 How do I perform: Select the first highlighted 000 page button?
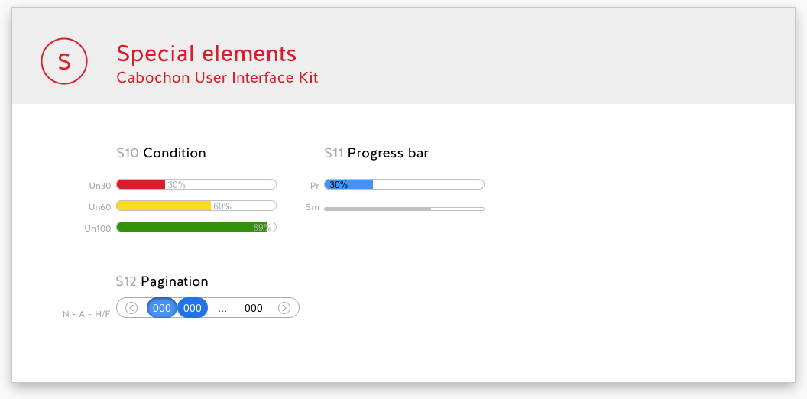tap(161, 308)
